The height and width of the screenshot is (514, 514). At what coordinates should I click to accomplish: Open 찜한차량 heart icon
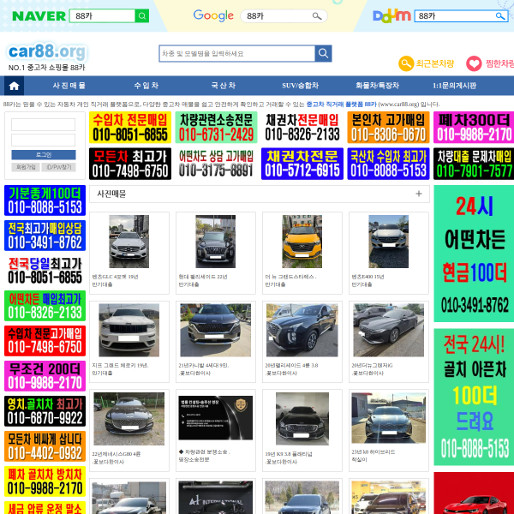474,63
